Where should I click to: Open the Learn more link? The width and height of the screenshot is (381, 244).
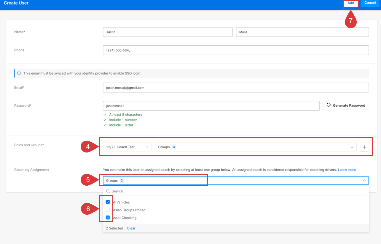pyautogui.click(x=347, y=170)
